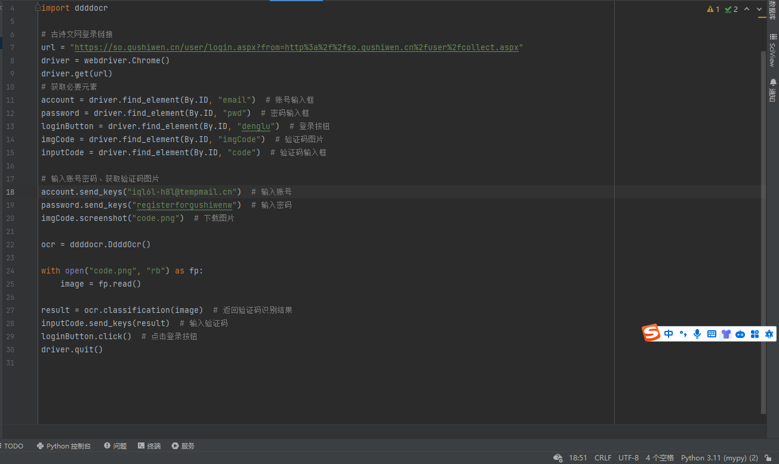Image resolution: width=779 pixels, height=464 pixels.
Task: Click the Sogou AI assistant icon
Action: click(769, 334)
